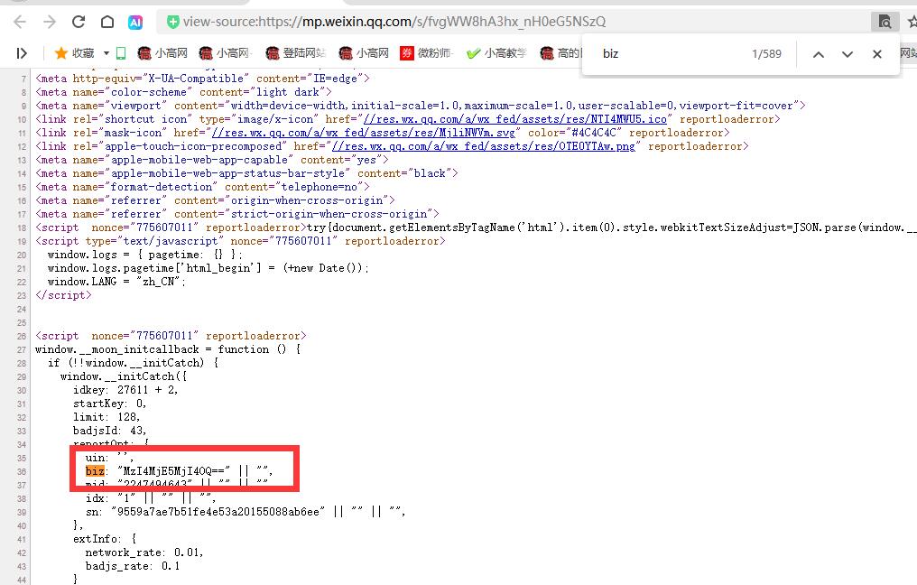Open the NTI4MWU5.ico favicon link
The width and height of the screenshot is (917, 585).
(x=515, y=119)
